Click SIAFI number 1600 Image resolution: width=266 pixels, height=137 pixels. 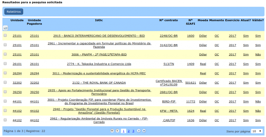tap(190, 36)
